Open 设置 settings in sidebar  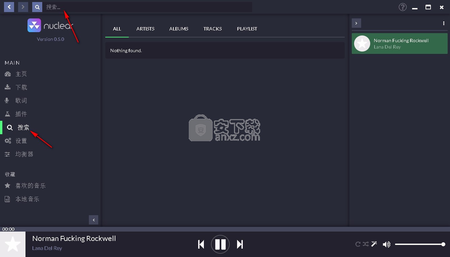(16, 141)
